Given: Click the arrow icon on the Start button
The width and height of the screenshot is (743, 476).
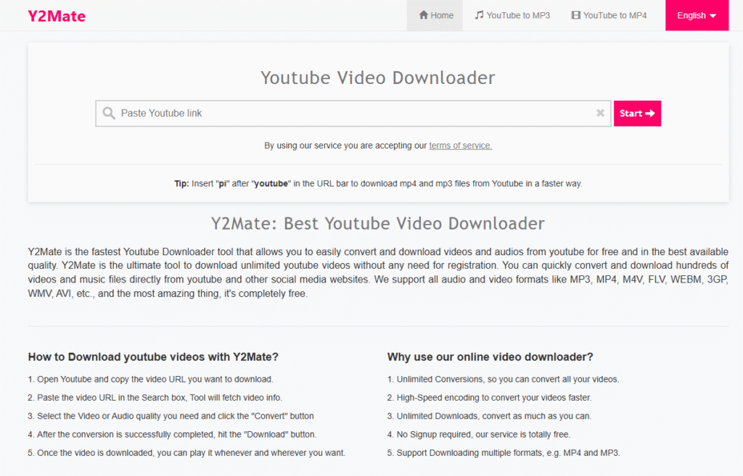Looking at the screenshot, I should pyautogui.click(x=650, y=113).
